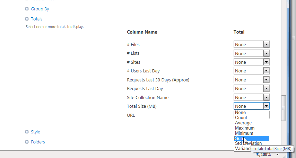Click the vertical scrollbar thumb
The image size is (296, 158).
pos(284,108)
